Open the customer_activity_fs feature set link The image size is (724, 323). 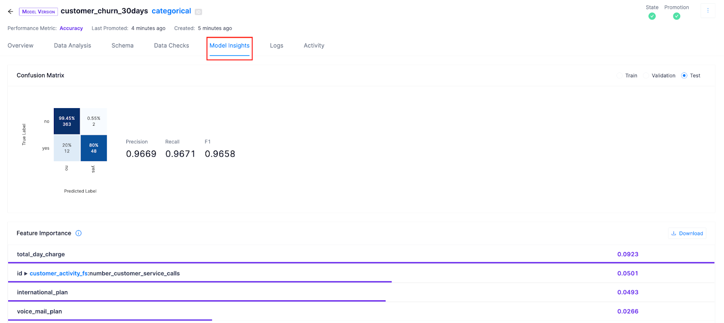[x=58, y=274]
